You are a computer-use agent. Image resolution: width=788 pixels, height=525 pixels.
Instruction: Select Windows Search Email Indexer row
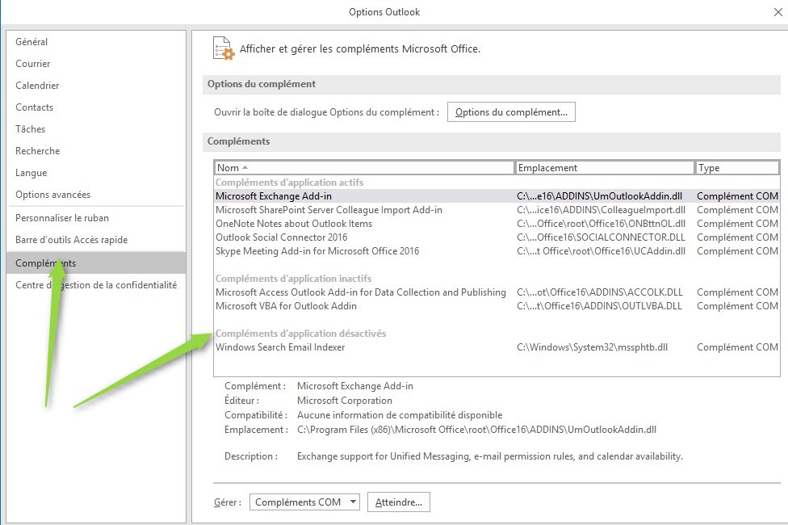click(497, 347)
